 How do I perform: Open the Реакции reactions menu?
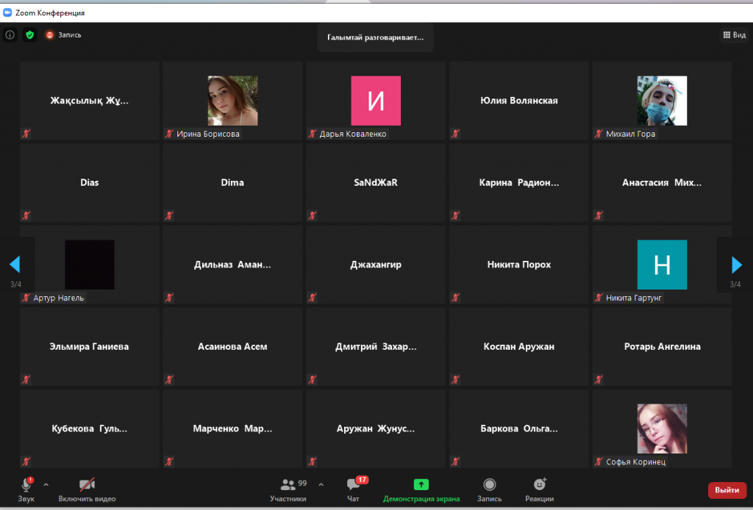pos(540,489)
